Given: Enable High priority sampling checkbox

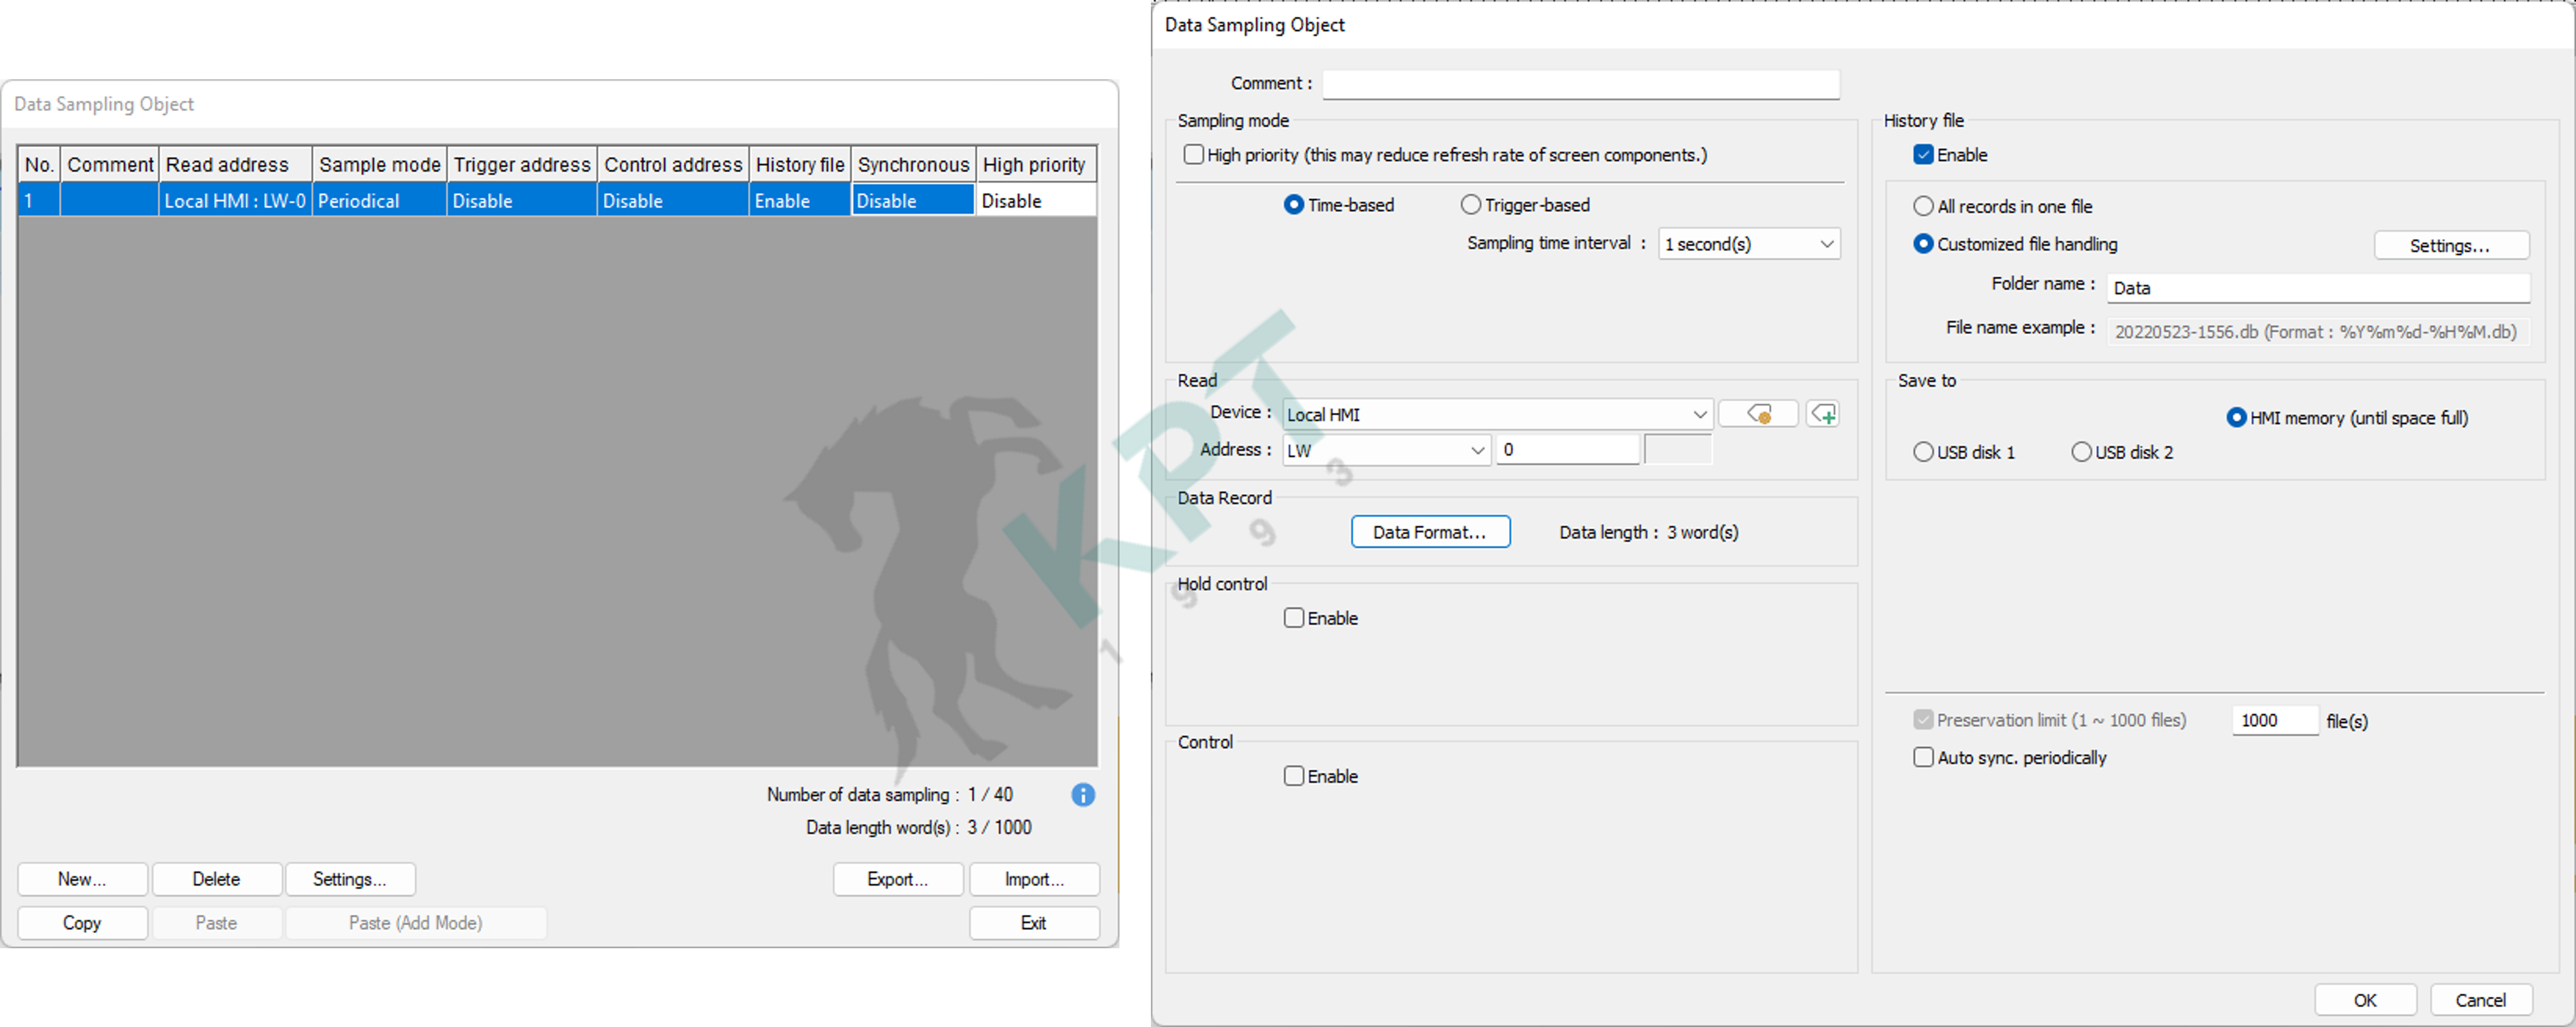Looking at the screenshot, I should coord(1193,155).
